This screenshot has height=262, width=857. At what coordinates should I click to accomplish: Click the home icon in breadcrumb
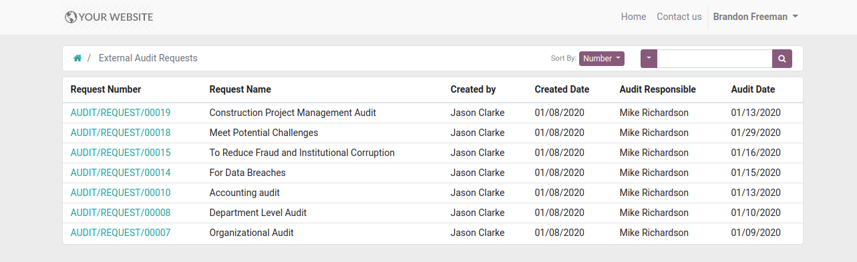coord(77,58)
